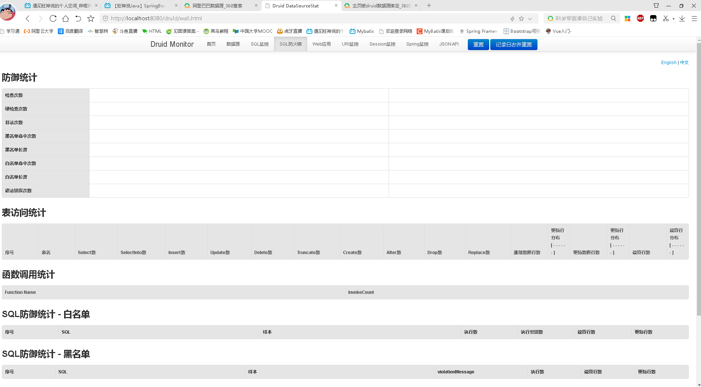The height and width of the screenshot is (387, 701).
Task: Open the Spring Framework bookmark
Action: [x=478, y=31]
